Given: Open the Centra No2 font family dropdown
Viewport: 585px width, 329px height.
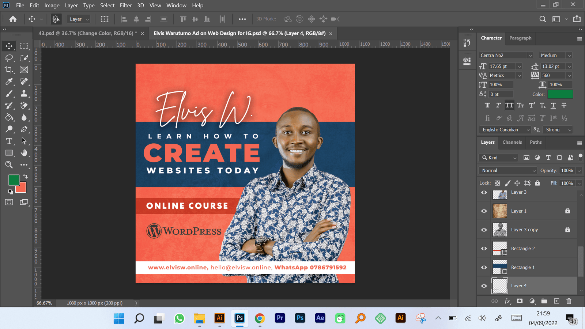Looking at the screenshot, I should pos(530,56).
